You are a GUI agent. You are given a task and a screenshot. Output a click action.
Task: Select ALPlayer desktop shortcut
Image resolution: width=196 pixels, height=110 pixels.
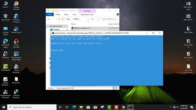6,55
